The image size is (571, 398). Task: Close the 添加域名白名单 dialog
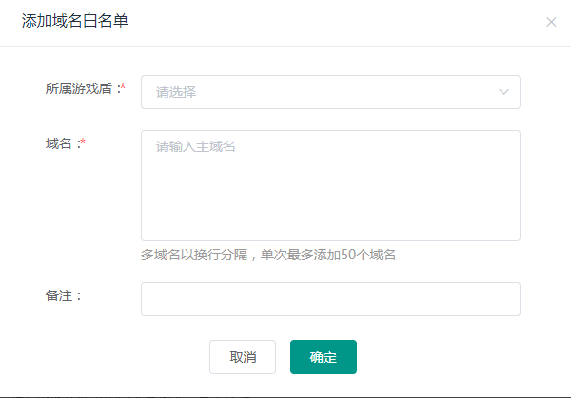coord(551,22)
